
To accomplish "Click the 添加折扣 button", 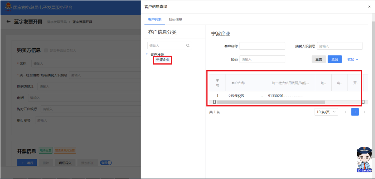I will (x=88, y=163).
